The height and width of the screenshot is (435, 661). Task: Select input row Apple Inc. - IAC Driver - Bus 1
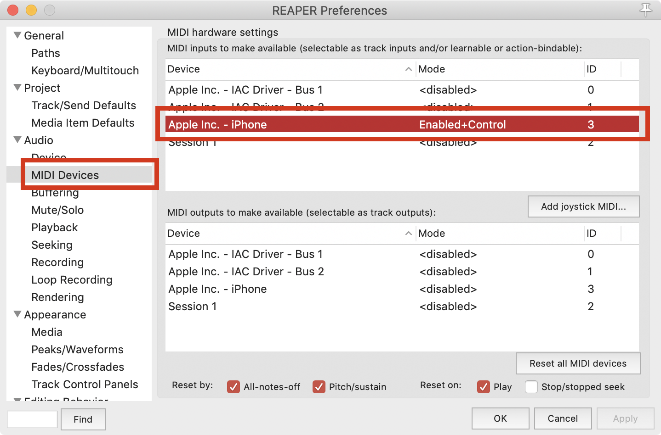point(402,90)
